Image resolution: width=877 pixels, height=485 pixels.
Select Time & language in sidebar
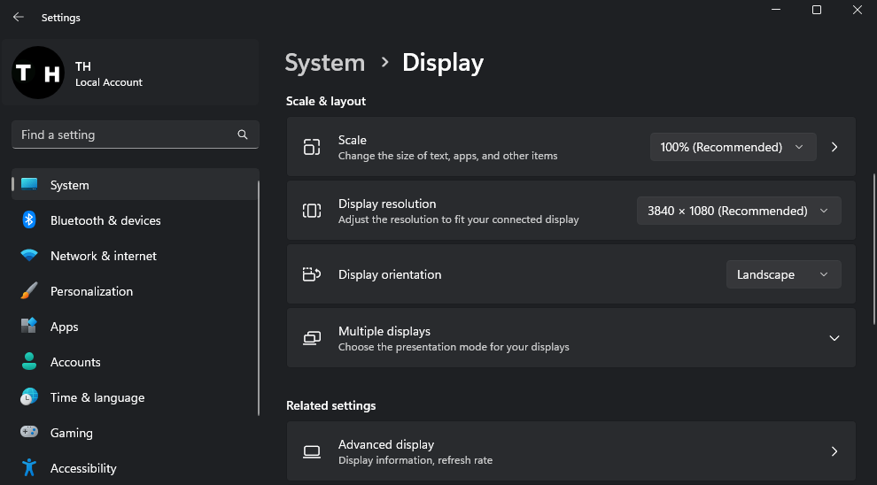(x=97, y=397)
